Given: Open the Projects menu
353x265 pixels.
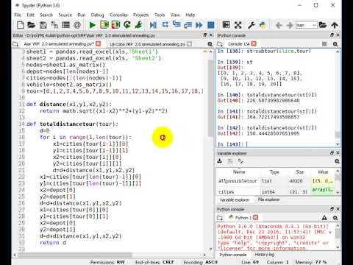Looking at the screenshot, I should click(141, 15).
